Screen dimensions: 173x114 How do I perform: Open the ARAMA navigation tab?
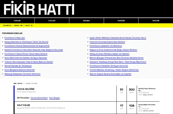tap(86, 21)
